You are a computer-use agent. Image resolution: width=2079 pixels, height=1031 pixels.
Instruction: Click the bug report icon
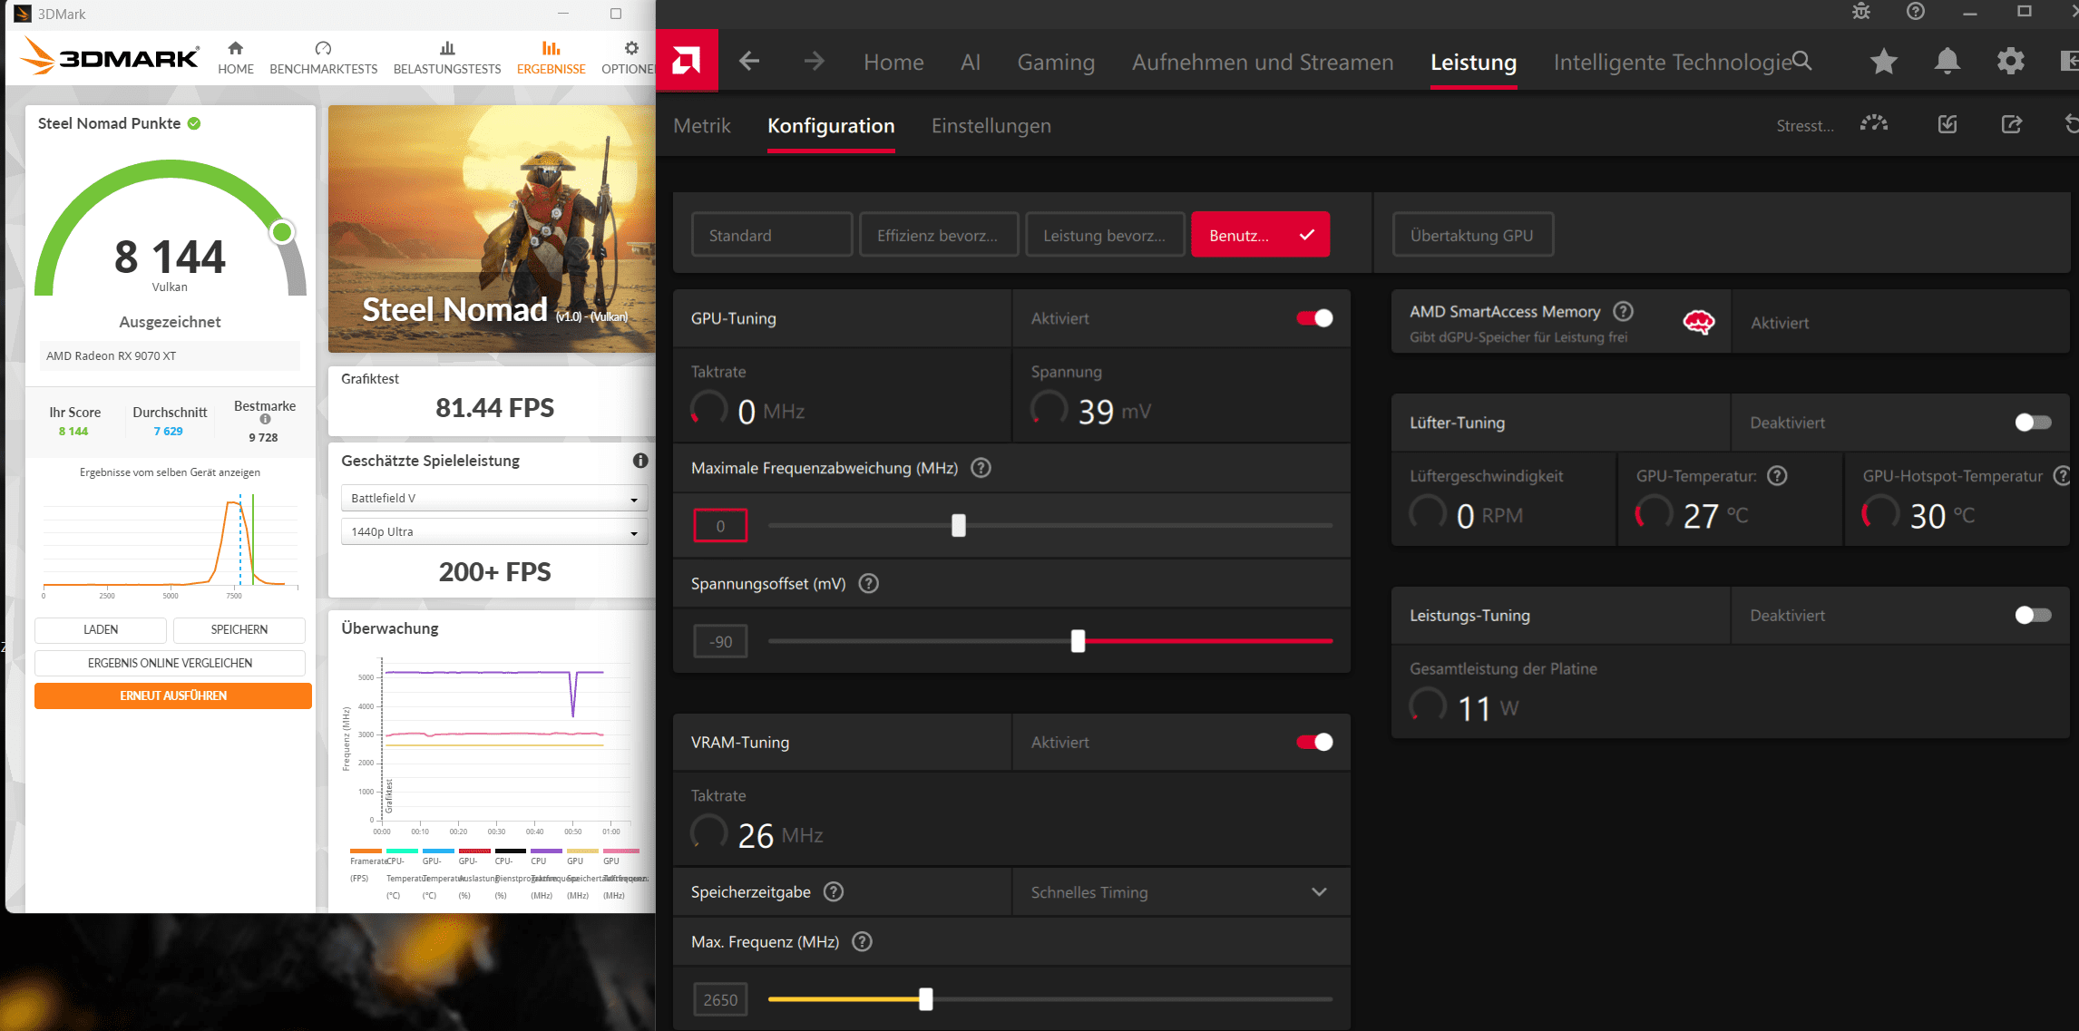click(1861, 12)
